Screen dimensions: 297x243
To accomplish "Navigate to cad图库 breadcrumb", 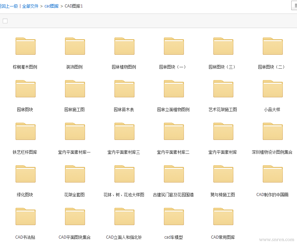I will point(51,6).
